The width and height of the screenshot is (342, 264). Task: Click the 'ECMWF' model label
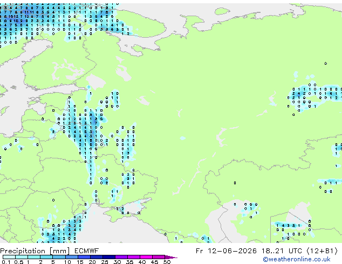(x=87, y=251)
